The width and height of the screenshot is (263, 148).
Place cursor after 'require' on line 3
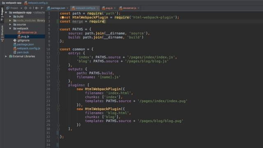tap(104, 21)
